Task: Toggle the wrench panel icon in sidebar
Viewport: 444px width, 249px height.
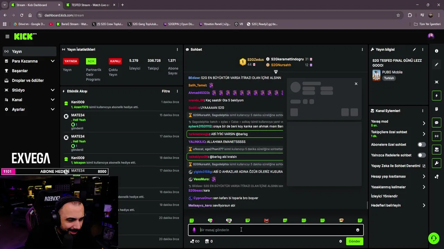Action: (436, 163)
